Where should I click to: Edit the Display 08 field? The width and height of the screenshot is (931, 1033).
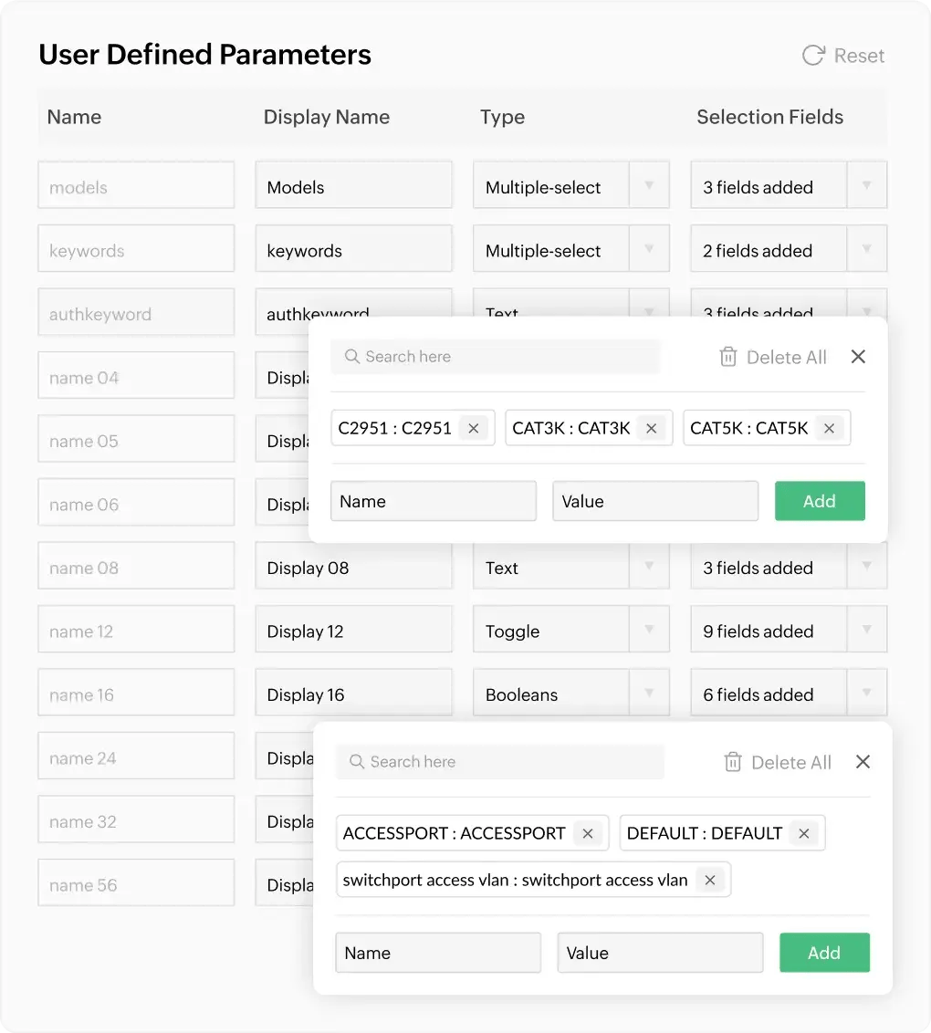[x=354, y=566]
